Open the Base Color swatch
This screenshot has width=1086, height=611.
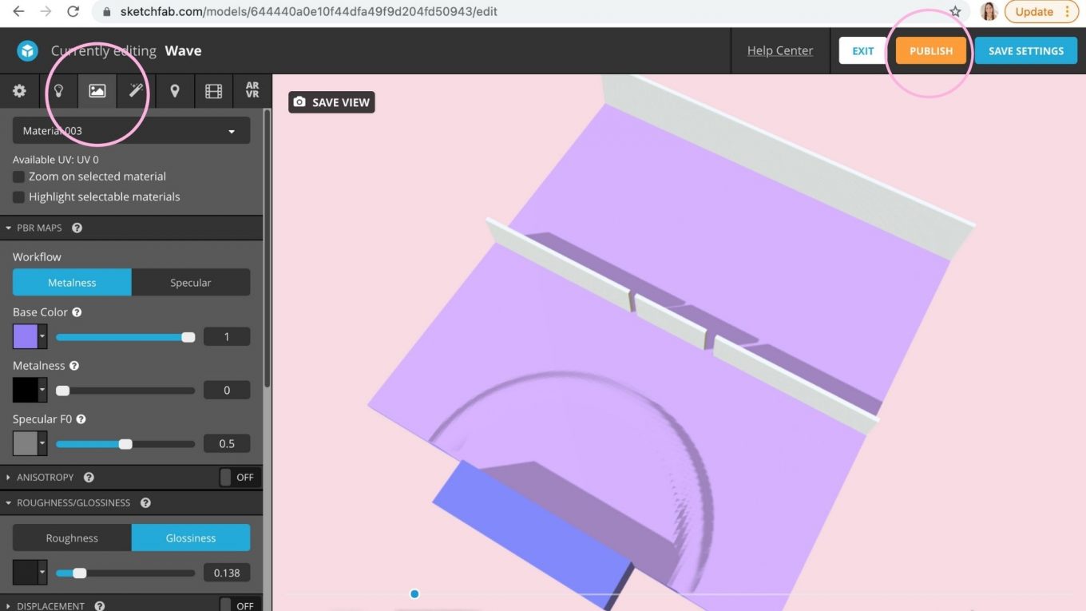(x=25, y=336)
